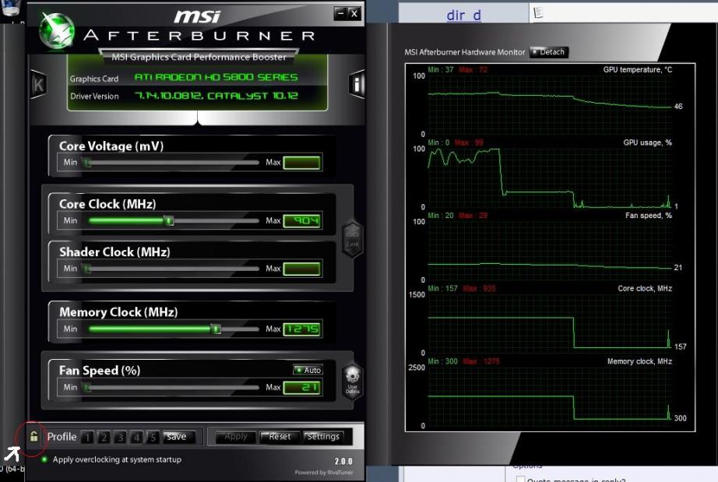Image resolution: width=718 pixels, height=482 pixels.
Task: Click the green MSI Afterburner logo orb
Action: (57, 30)
